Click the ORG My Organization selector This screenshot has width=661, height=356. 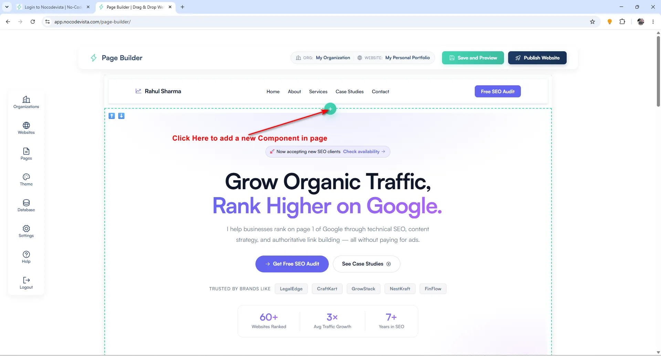point(323,58)
